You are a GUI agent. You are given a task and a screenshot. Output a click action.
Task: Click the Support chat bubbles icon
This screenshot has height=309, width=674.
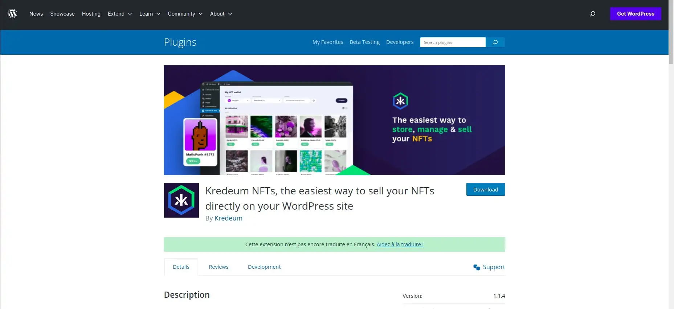[477, 267]
